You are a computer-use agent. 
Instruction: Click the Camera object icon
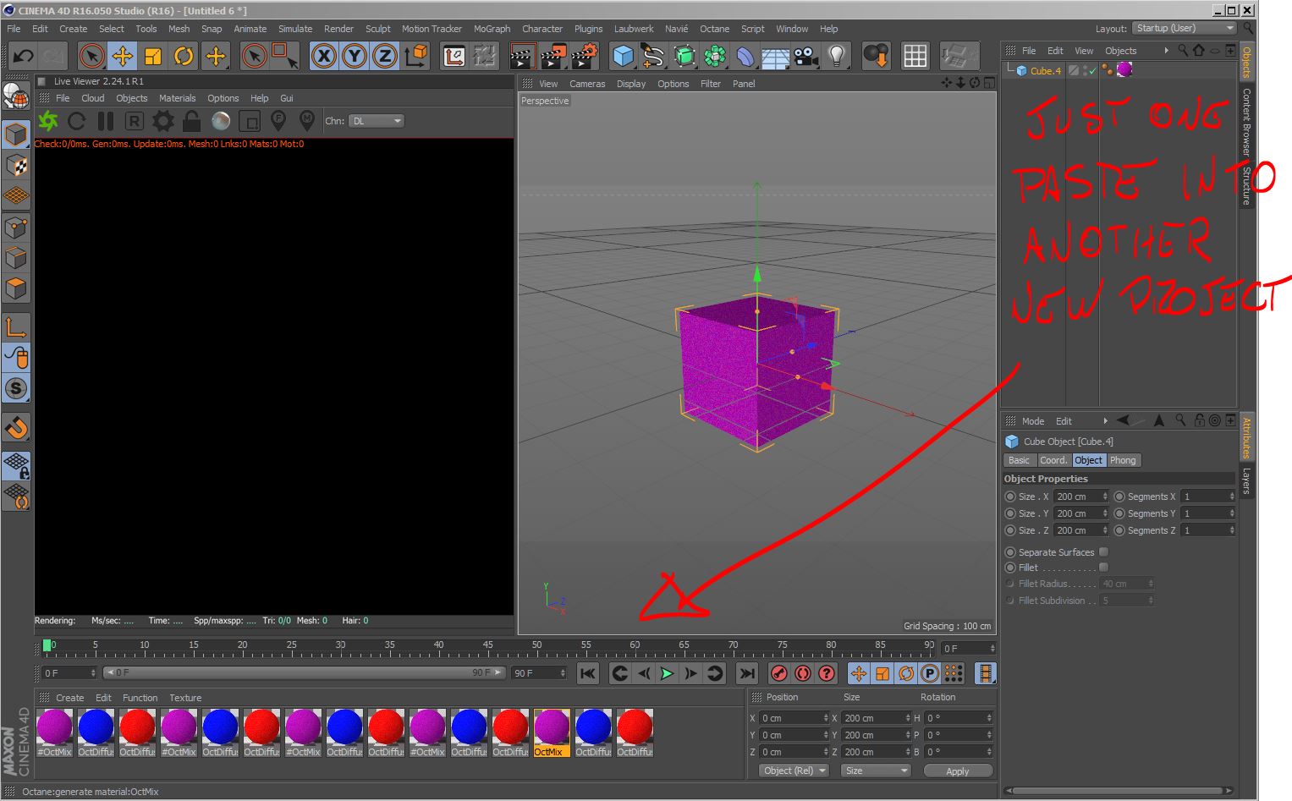(x=805, y=57)
